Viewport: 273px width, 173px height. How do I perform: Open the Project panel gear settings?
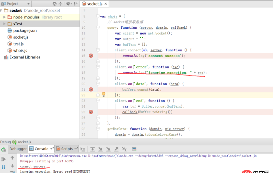(x=68, y=4)
